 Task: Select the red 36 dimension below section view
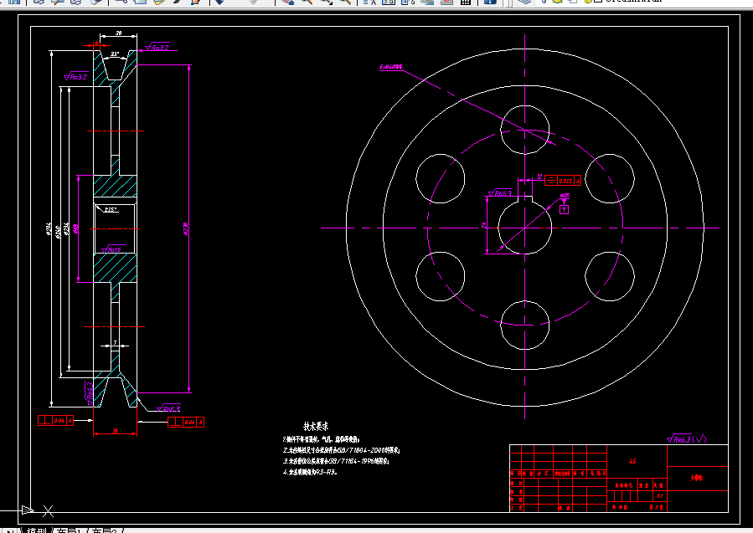[115, 431]
